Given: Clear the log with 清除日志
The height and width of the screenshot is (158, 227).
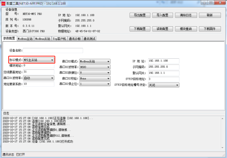Looking at the screenshot, I should point(186,15).
